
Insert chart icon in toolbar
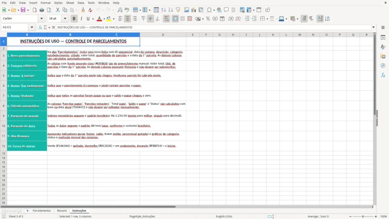(193, 10)
